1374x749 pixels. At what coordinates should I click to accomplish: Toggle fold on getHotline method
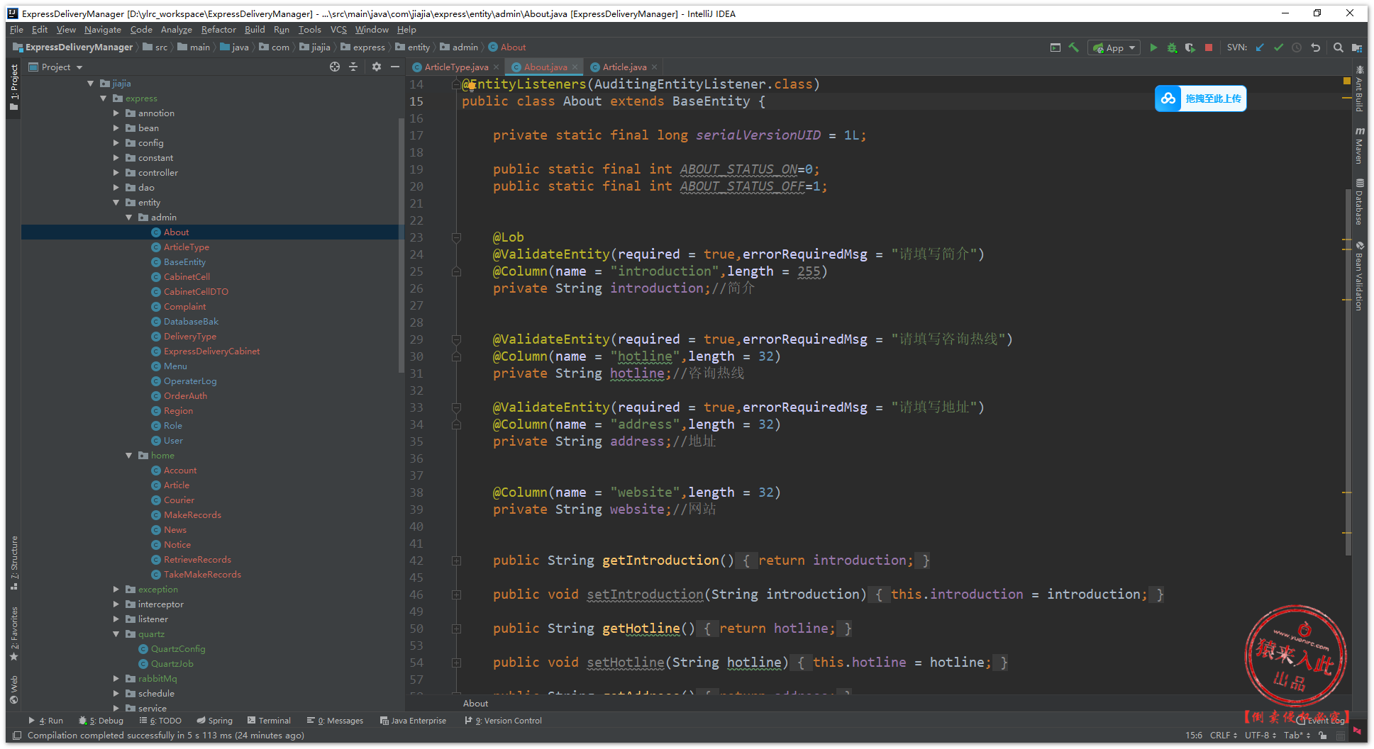click(456, 629)
